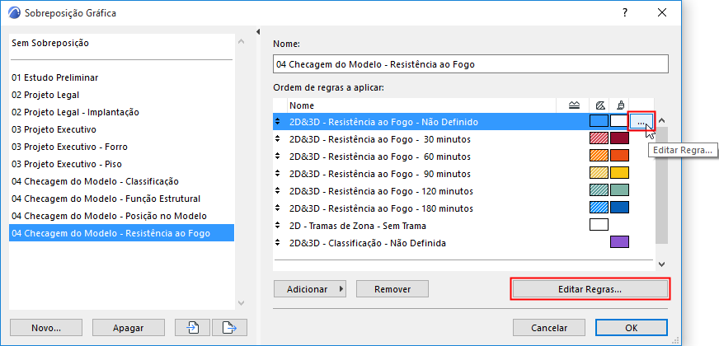Image resolution: width=719 pixels, height=346 pixels.
Task: Select the 01 Estudo Preliminar override
Action: [x=55, y=77]
